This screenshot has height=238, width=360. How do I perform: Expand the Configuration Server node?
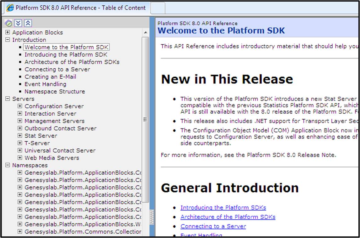(20, 106)
